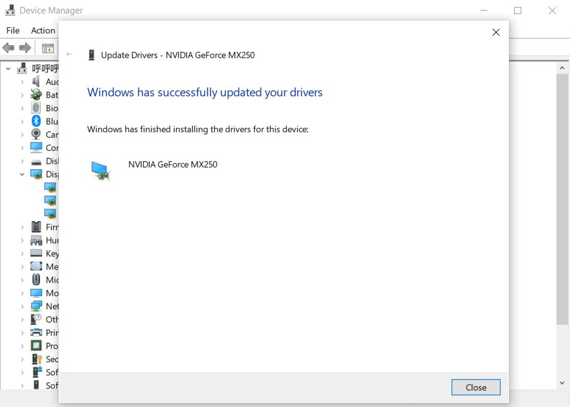Click the scrollbar down arrow in device tree
570x407 pixels.
562,383
